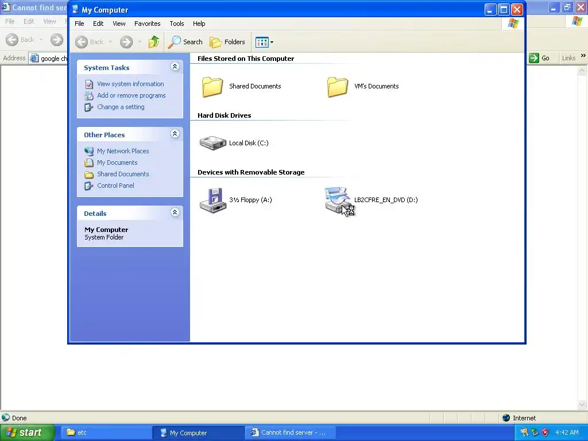Collapse the System Tasks panel
Image resolution: width=588 pixels, height=441 pixels.
175,67
